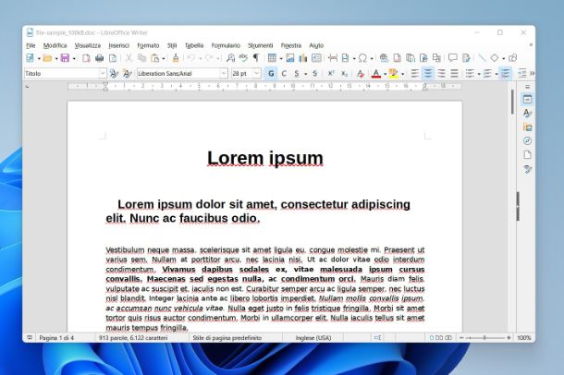Click the Print icon
This screenshot has width=564, height=375.
[99, 58]
